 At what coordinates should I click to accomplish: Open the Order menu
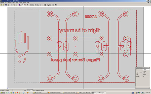click(20, 3)
